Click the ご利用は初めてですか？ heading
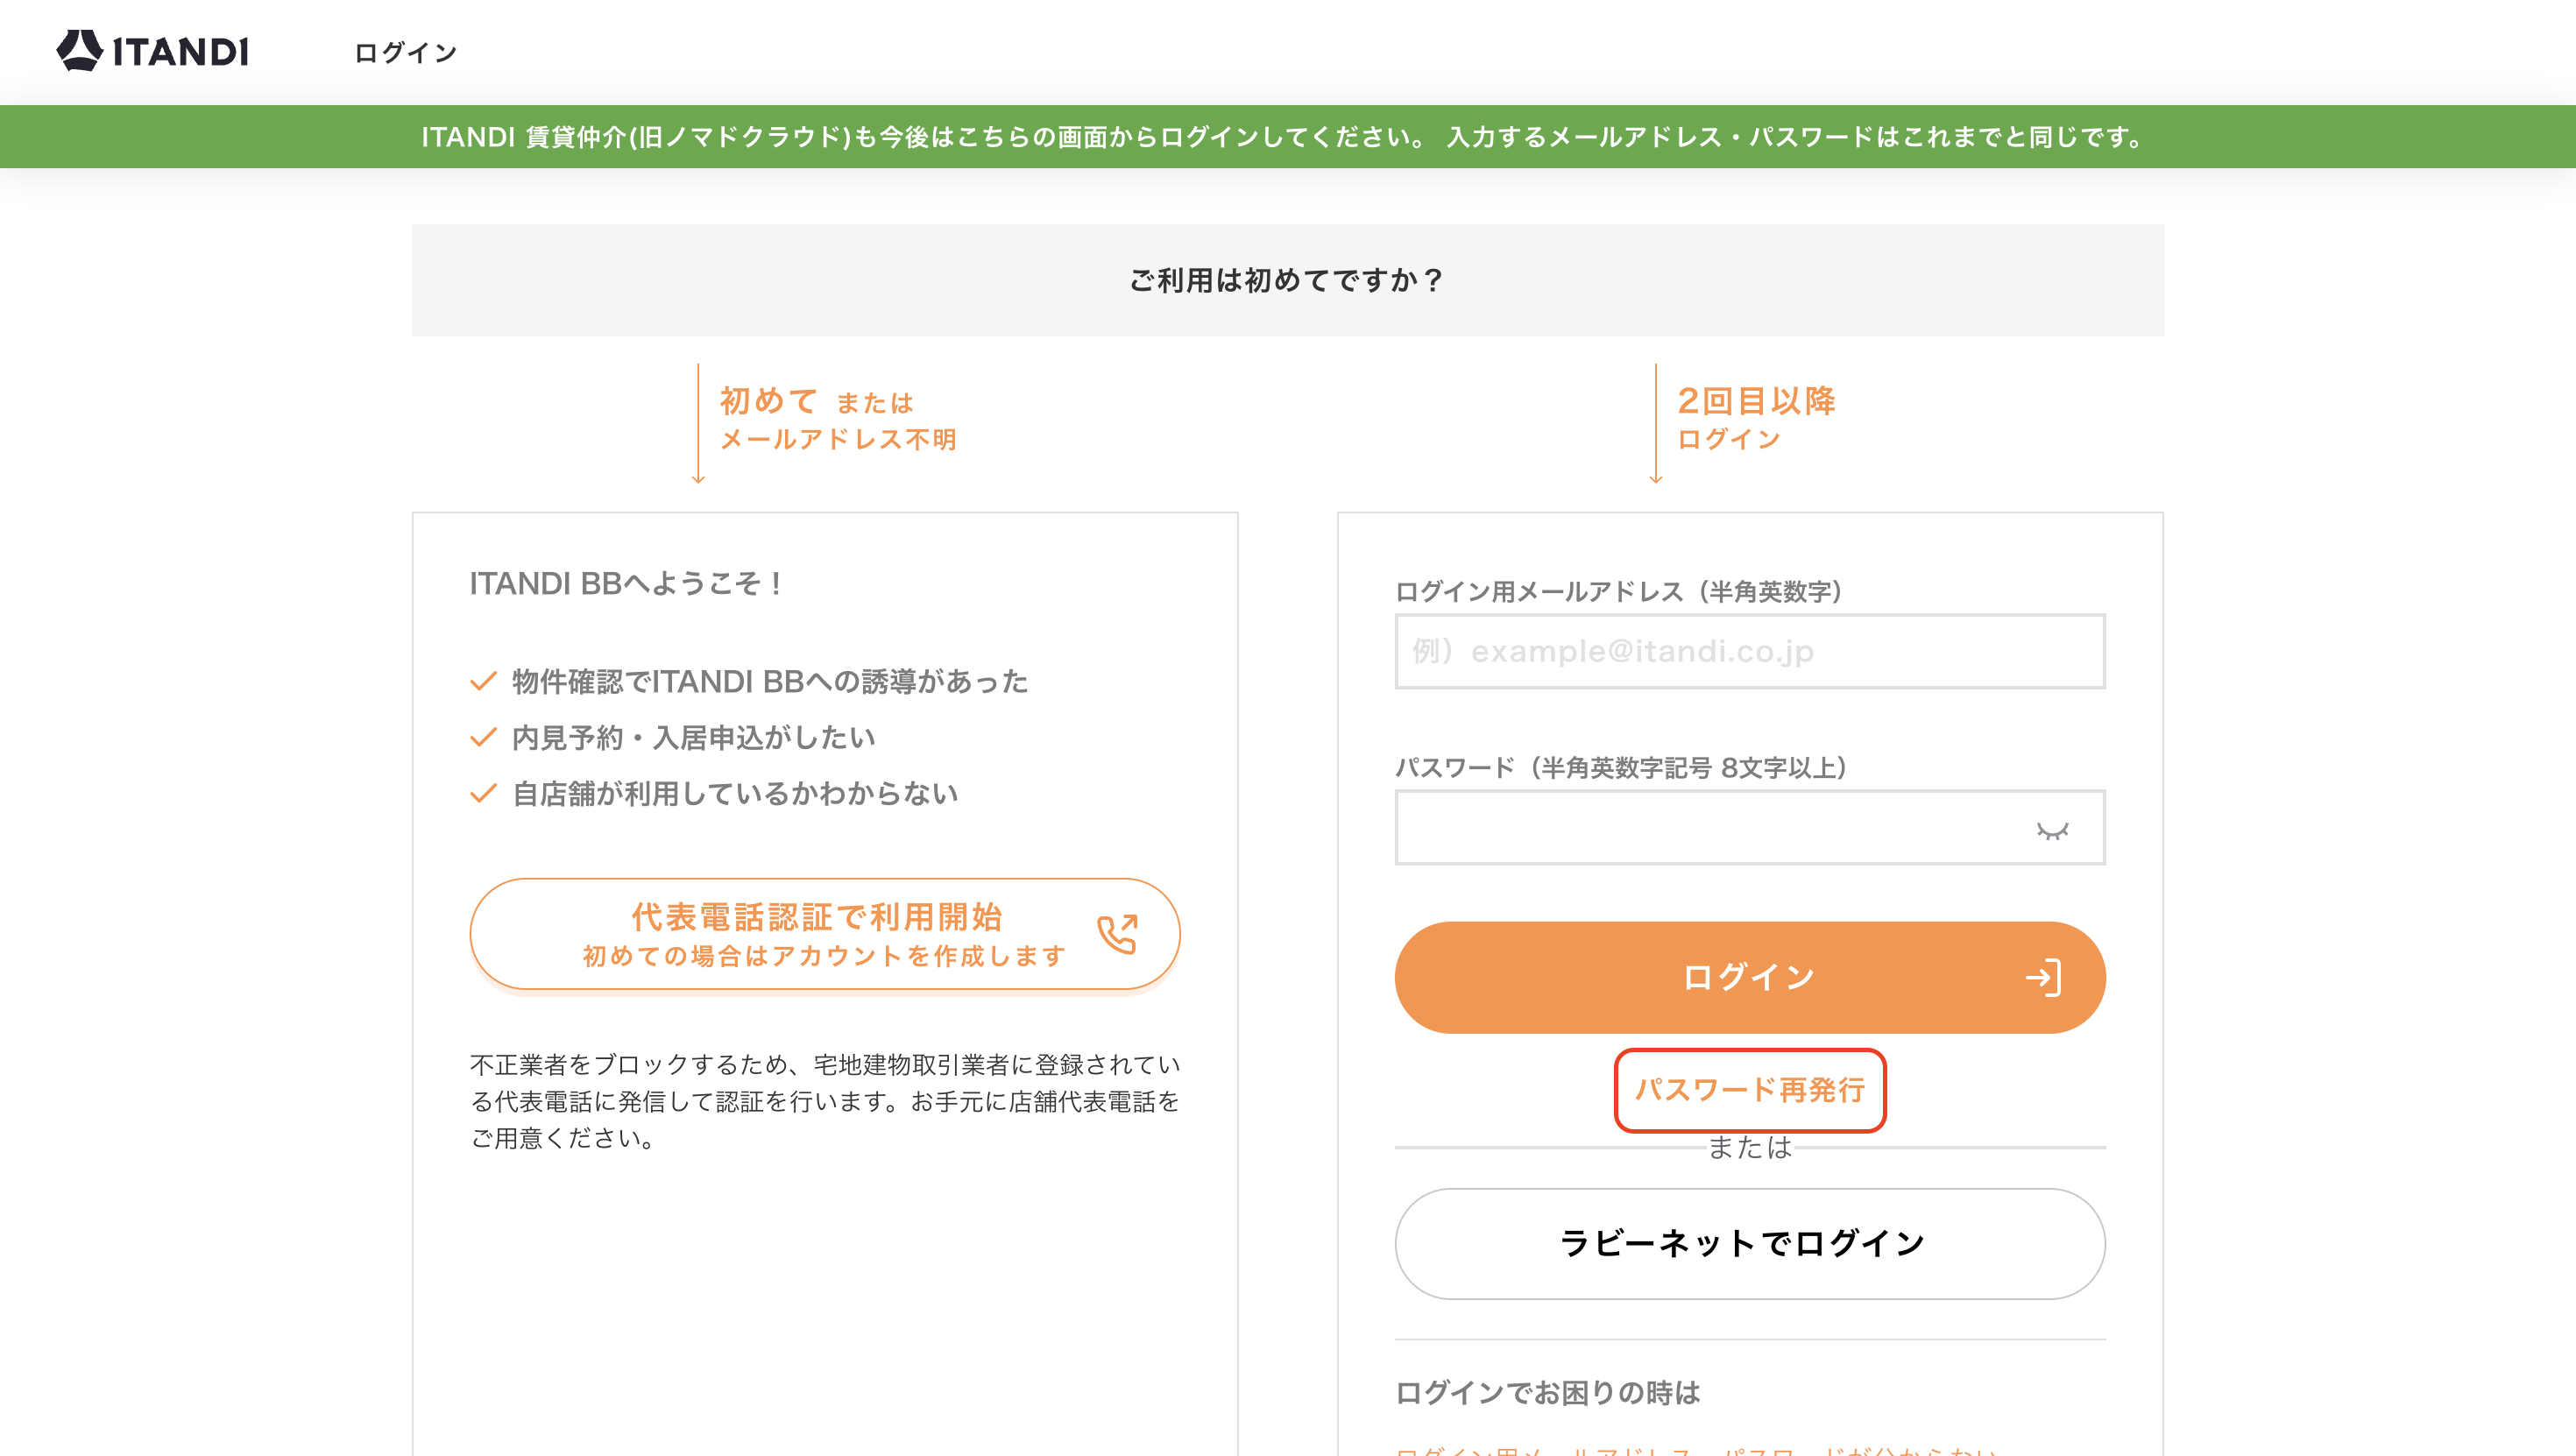The image size is (2576, 1456). click(1287, 280)
